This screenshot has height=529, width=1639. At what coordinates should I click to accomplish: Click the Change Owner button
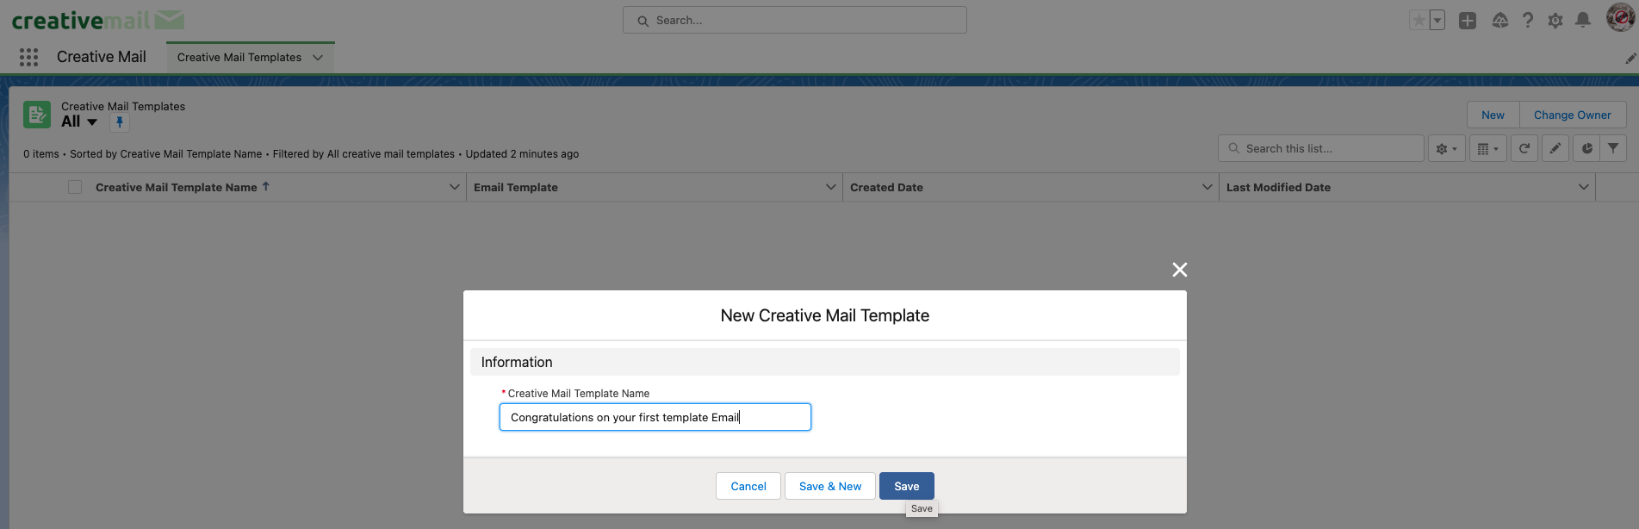[x=1572, y=115]
